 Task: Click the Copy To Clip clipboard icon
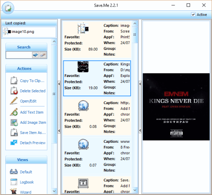tap(14, 80)
